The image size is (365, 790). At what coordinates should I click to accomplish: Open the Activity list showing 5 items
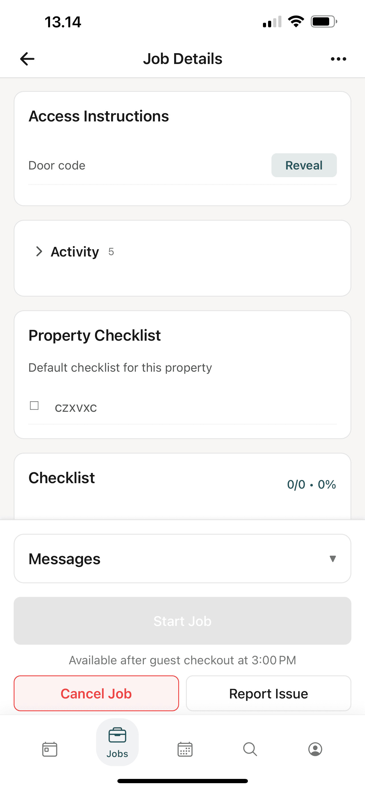tap(75, 251)
